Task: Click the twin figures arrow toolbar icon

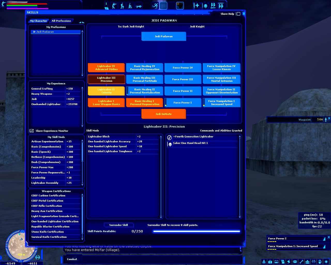Action: point(213,5)
